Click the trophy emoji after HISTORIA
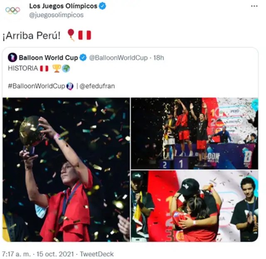 tap(57, 68)
